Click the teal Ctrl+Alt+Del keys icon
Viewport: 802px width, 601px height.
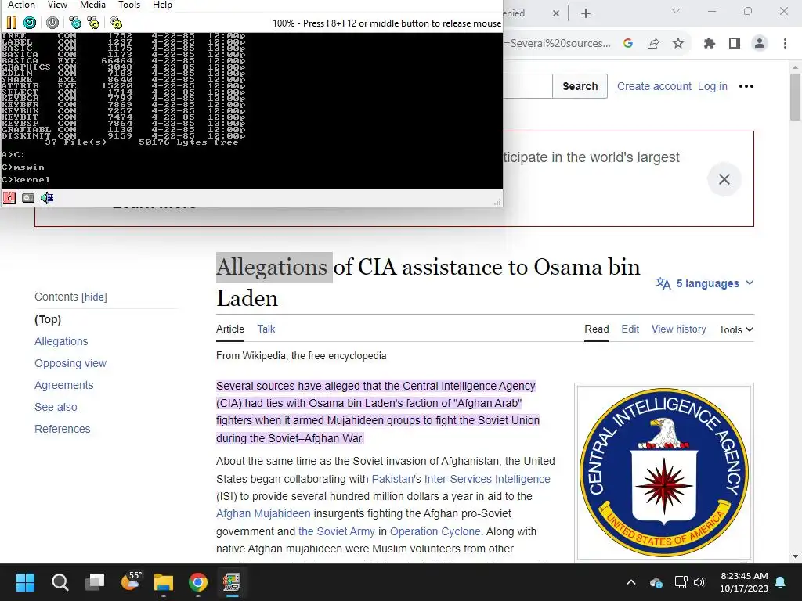click(x=75, y=23)
